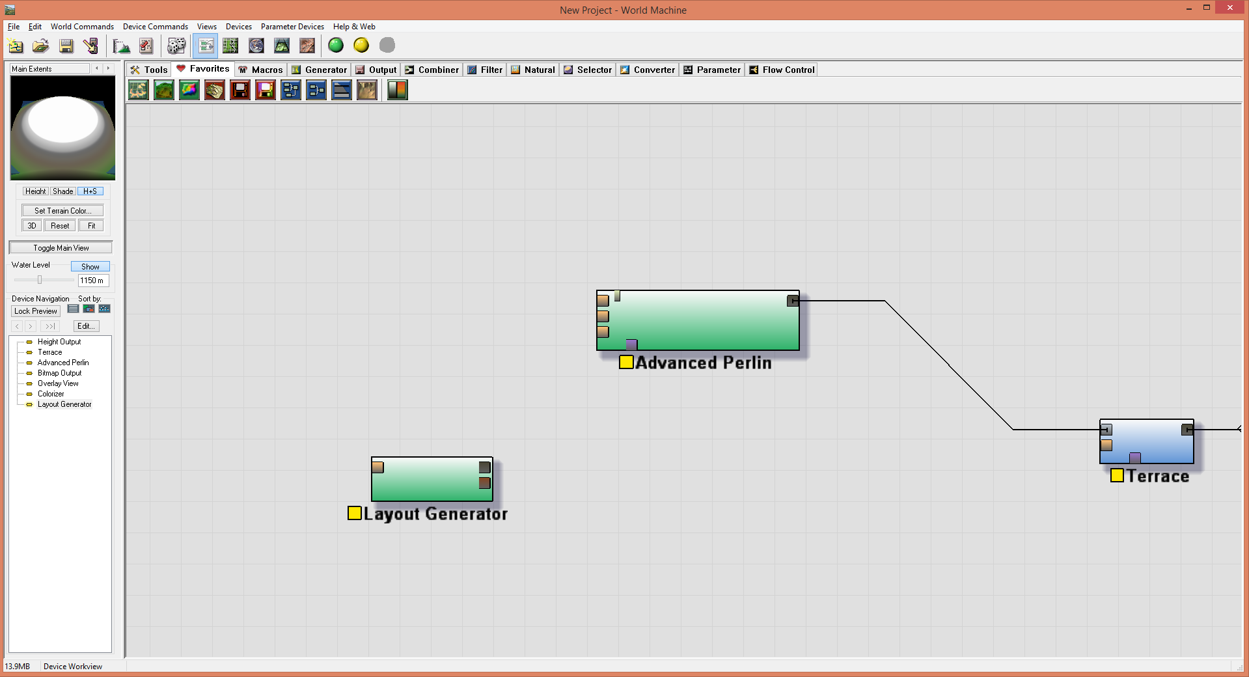The height and width of the screenshot is (677, 1249).
Task: Open the Explorer View globe icon
Action: [256, 46]
